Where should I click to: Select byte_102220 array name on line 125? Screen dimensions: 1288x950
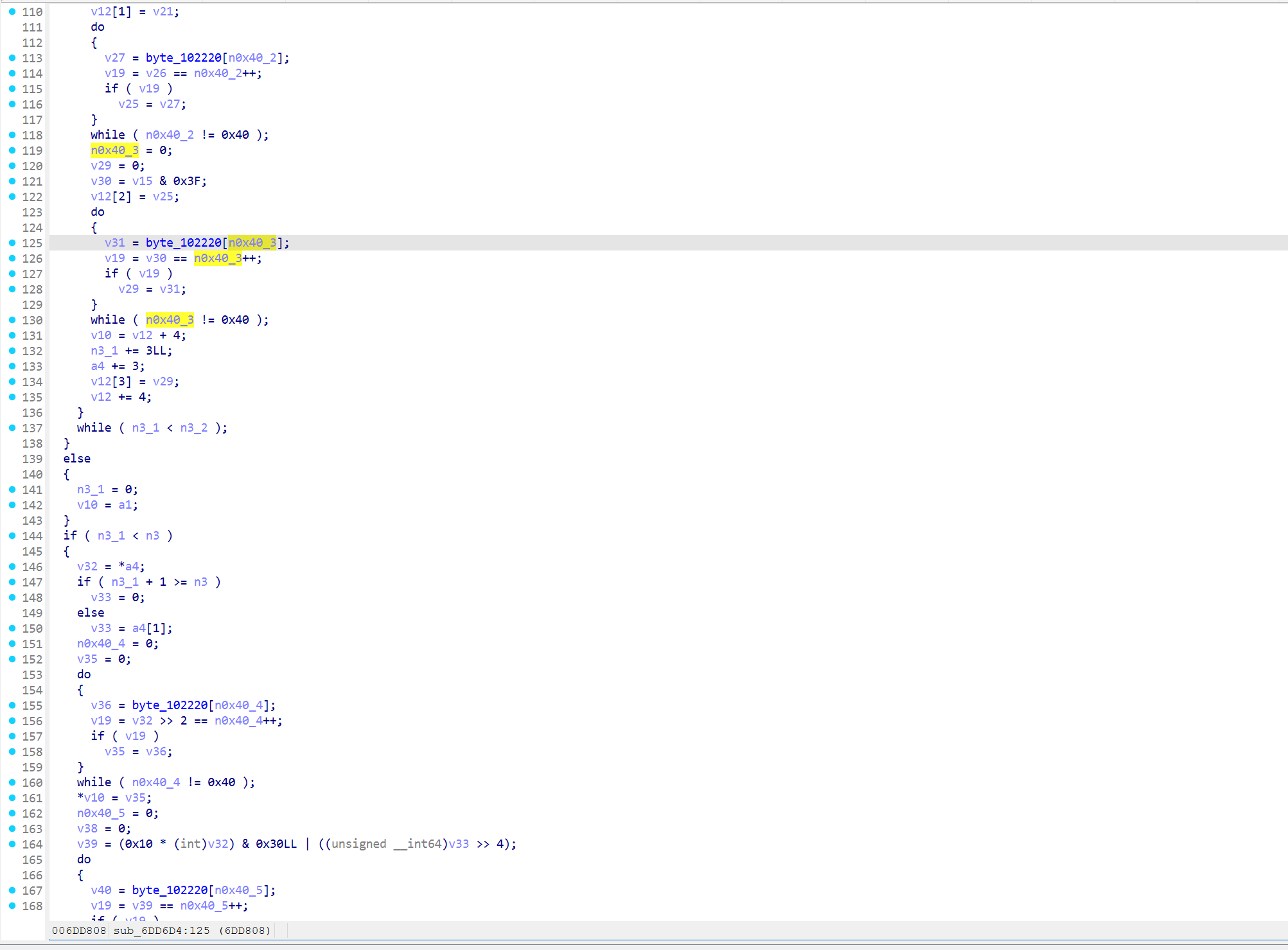click(183, 243)
